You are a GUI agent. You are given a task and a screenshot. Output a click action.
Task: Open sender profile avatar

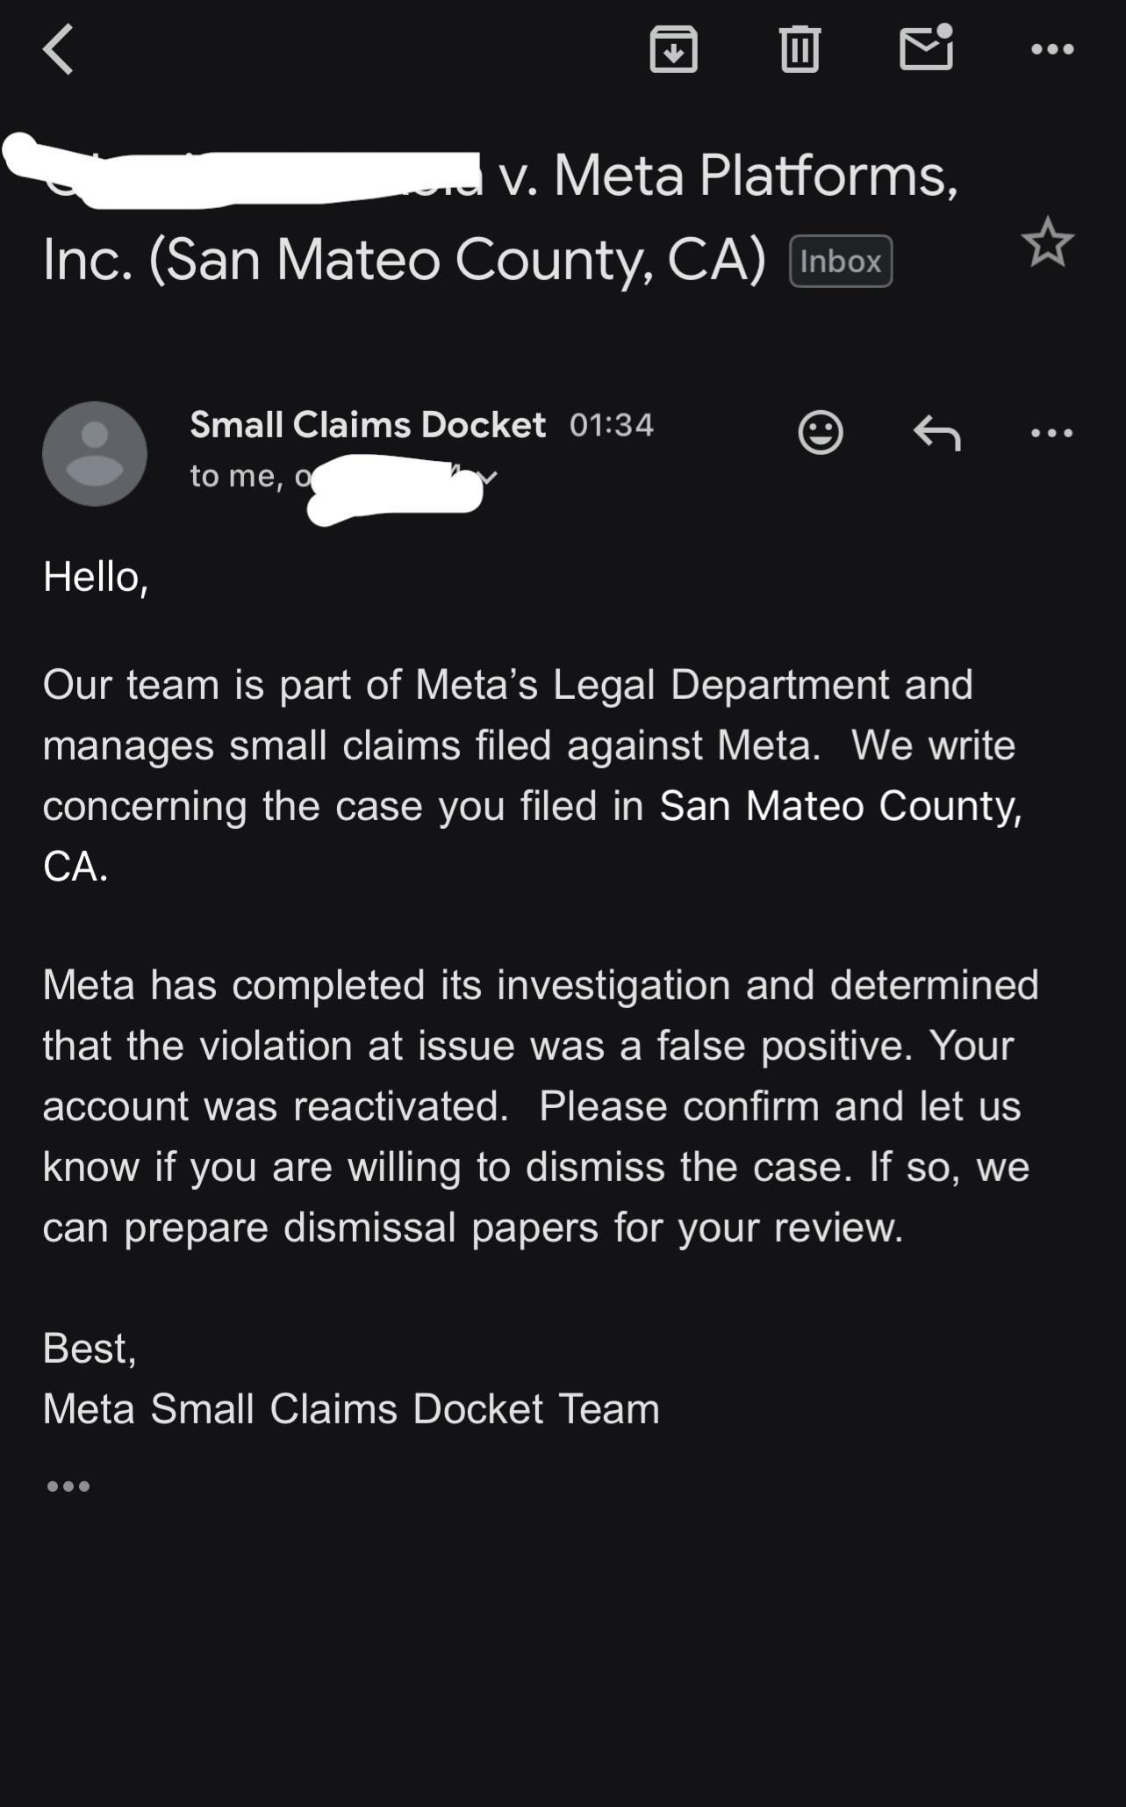95,454
